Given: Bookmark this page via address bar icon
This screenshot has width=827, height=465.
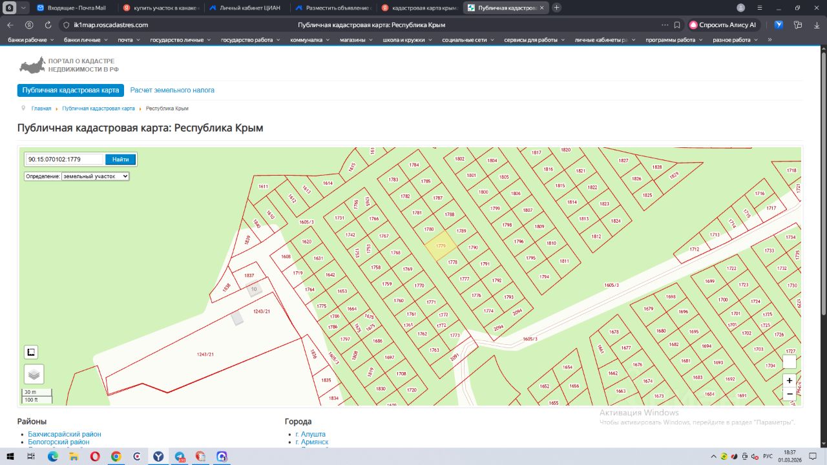Looking at the screenshot, I should (677, 25).
